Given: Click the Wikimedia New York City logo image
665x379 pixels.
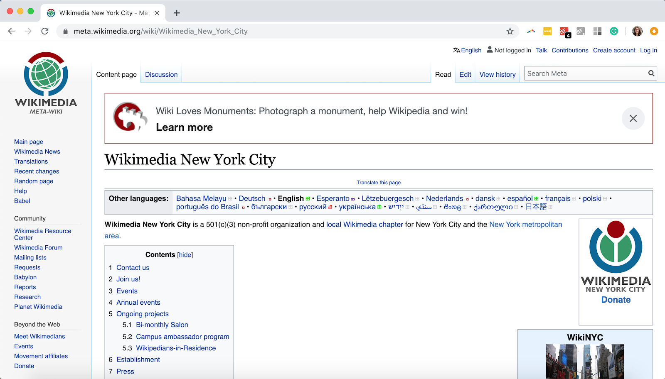Looking at the screenshot, I should pos(616,257).
